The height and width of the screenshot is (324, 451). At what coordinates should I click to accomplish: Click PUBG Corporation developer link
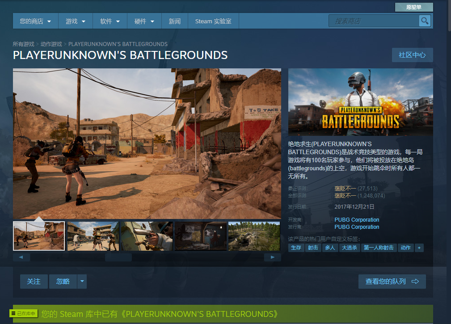point(357,220)
